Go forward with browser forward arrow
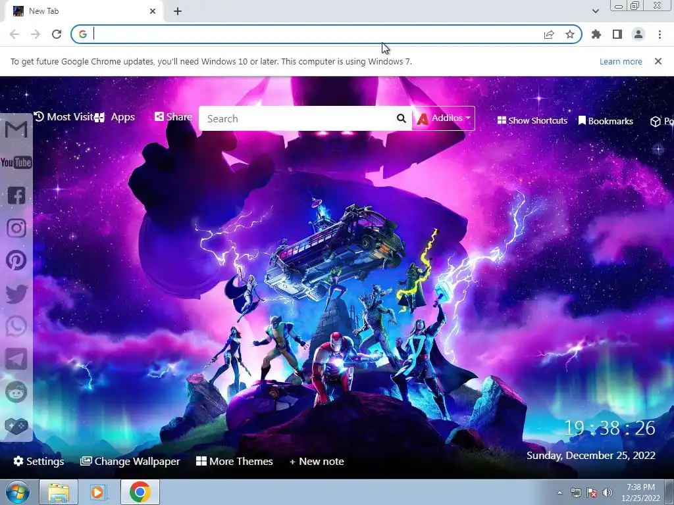The height and width of the screenshot is (505, 674). click(x=36, y=34)
